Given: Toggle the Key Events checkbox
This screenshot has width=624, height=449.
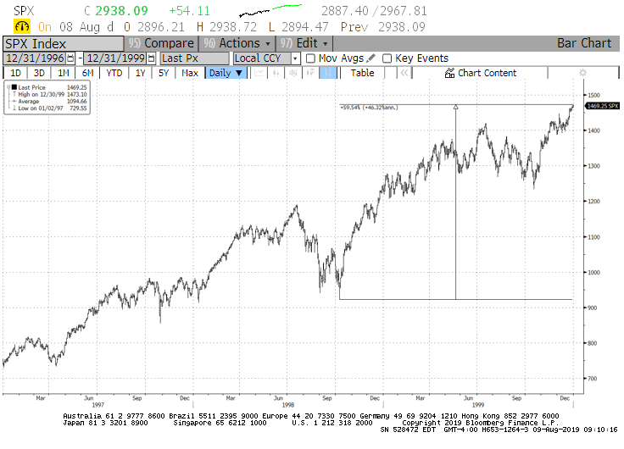Looking at the screenshot, I should click(x=387, y=58).
